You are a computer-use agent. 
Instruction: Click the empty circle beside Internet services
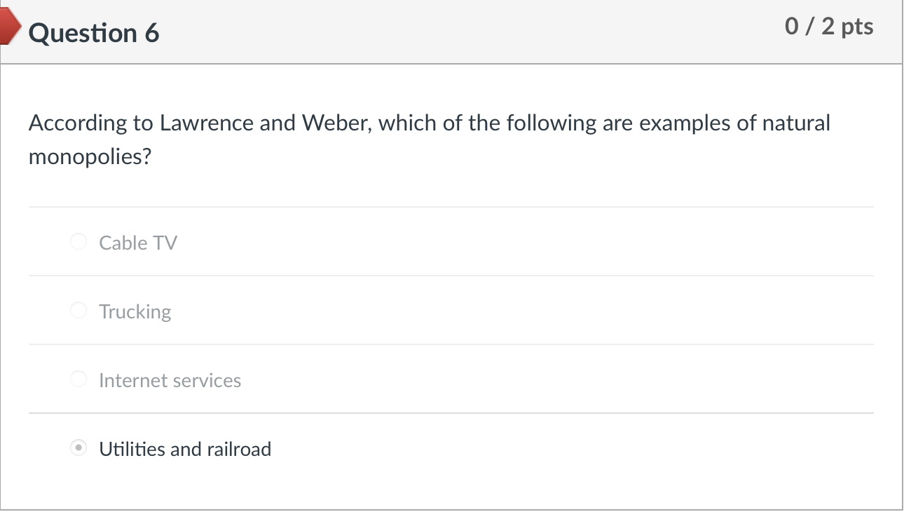(x=78, y=379)
